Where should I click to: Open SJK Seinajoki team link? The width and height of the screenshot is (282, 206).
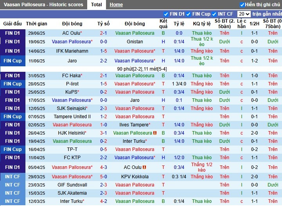point(72,108)
